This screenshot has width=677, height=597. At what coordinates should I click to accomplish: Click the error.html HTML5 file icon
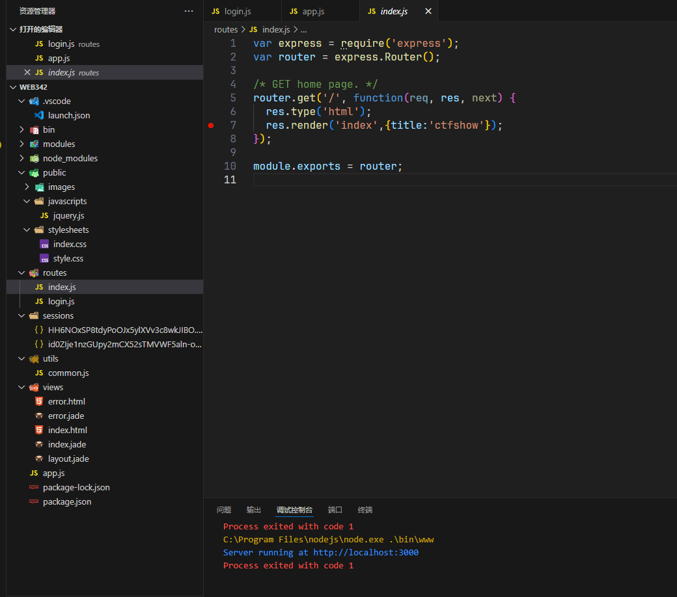(x=39, y=401)
